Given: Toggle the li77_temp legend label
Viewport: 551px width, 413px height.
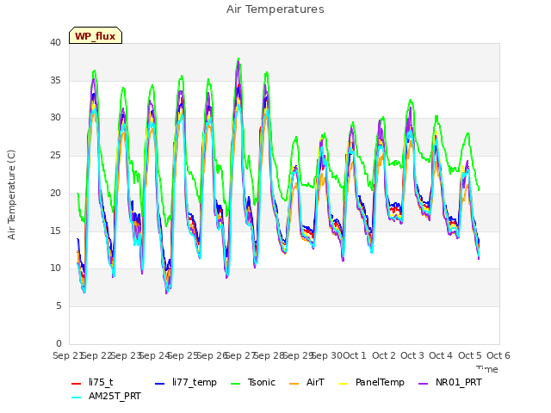Looking at the screenshot, I should coord(195,382).
